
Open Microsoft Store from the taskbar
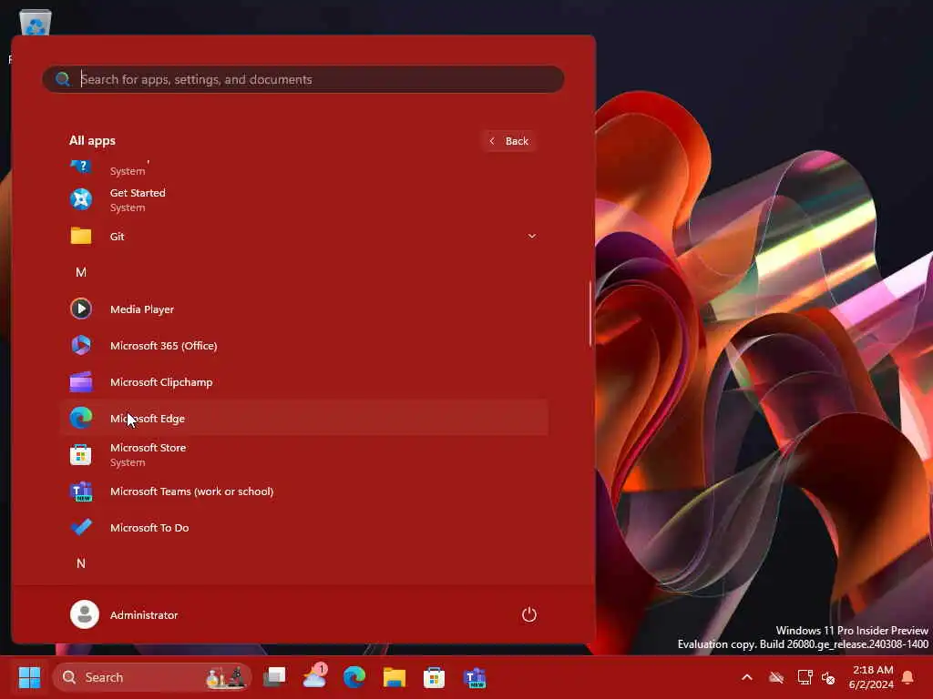[x=434, y=677]
